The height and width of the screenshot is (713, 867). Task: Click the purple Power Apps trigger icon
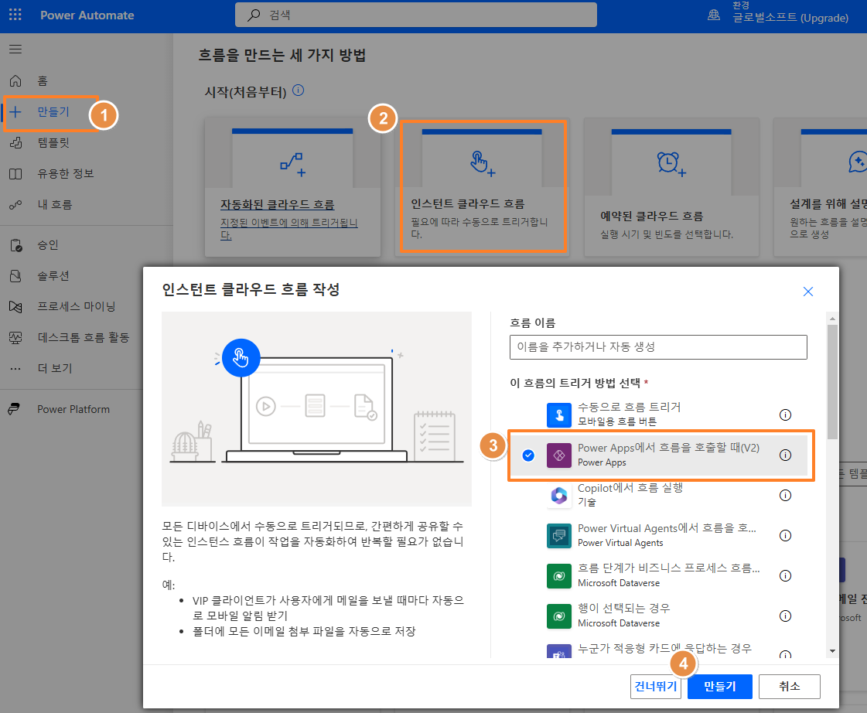click(x=559, y=455)
